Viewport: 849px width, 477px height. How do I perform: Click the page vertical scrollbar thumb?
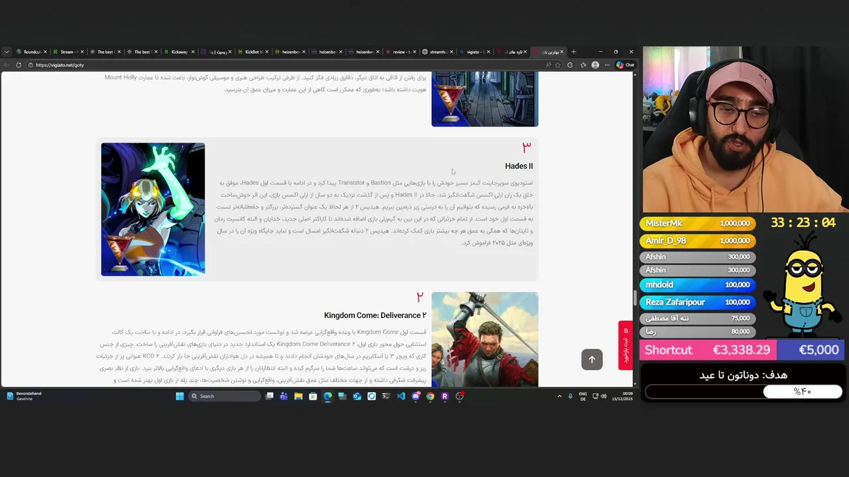tap(635, 299)
